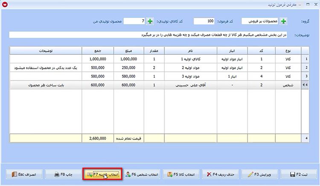
Task: Click the name cell آقای علی حسینی
Action: pyautogui.click(x=190, y=85)
